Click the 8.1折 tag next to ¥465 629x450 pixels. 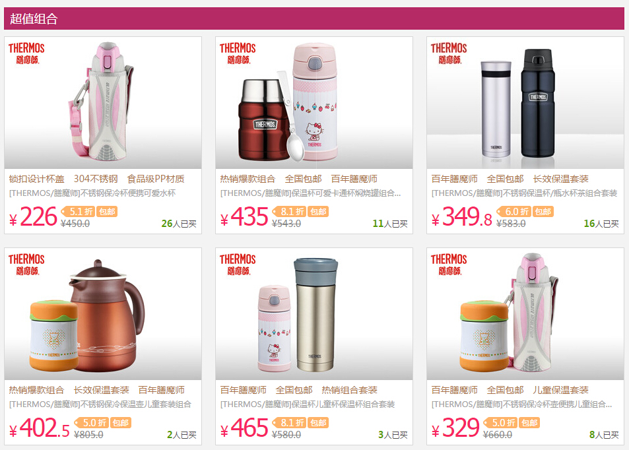289,422
